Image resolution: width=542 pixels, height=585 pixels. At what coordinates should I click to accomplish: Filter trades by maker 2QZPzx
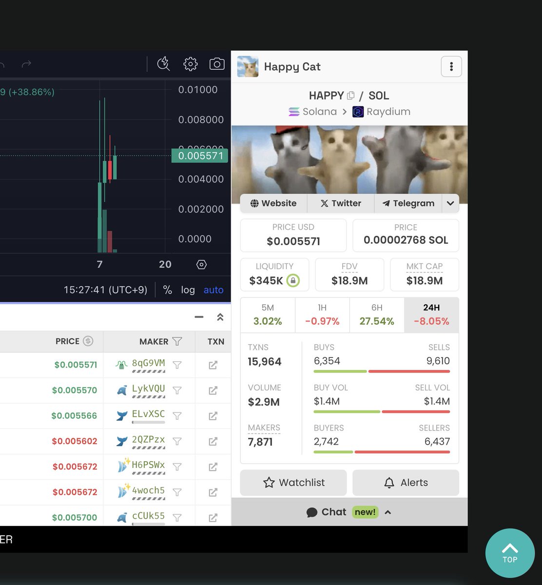(177, 441)
